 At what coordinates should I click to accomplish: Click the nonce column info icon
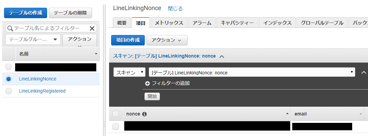click(144, 114)
